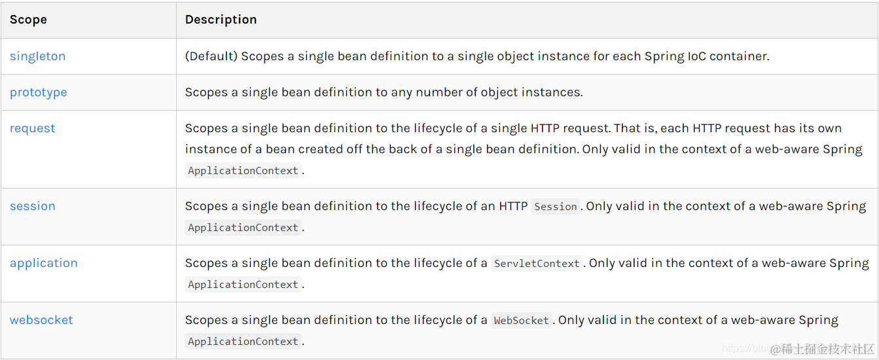Viewport: 879px width, 360px height.
Task: Click ApplicationContext code in websocket row
Action: click(x=243, y=342)
